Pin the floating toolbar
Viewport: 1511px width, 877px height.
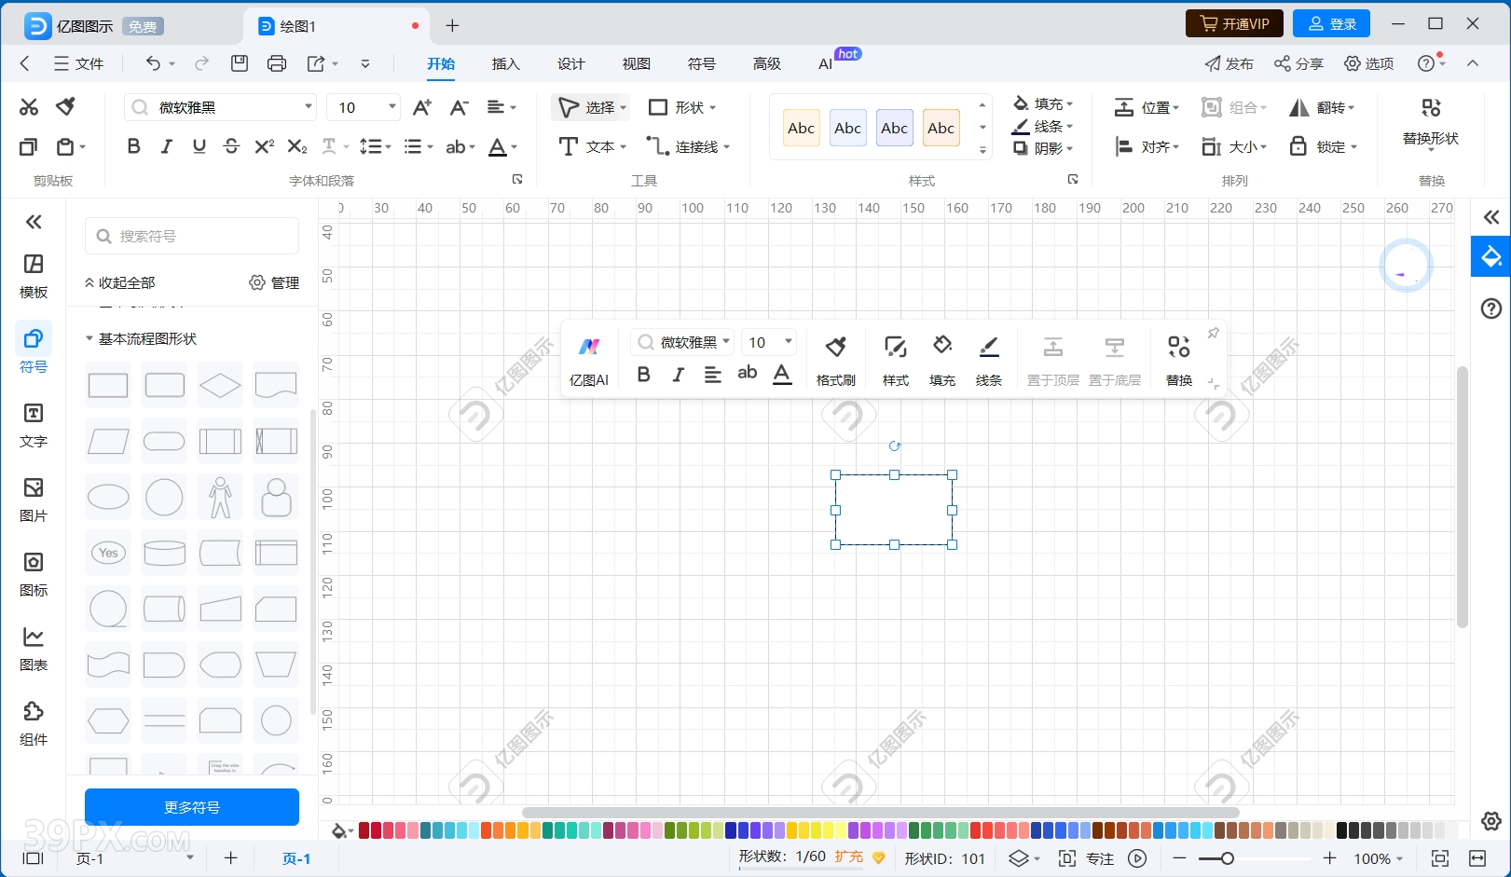[1214, 334]
